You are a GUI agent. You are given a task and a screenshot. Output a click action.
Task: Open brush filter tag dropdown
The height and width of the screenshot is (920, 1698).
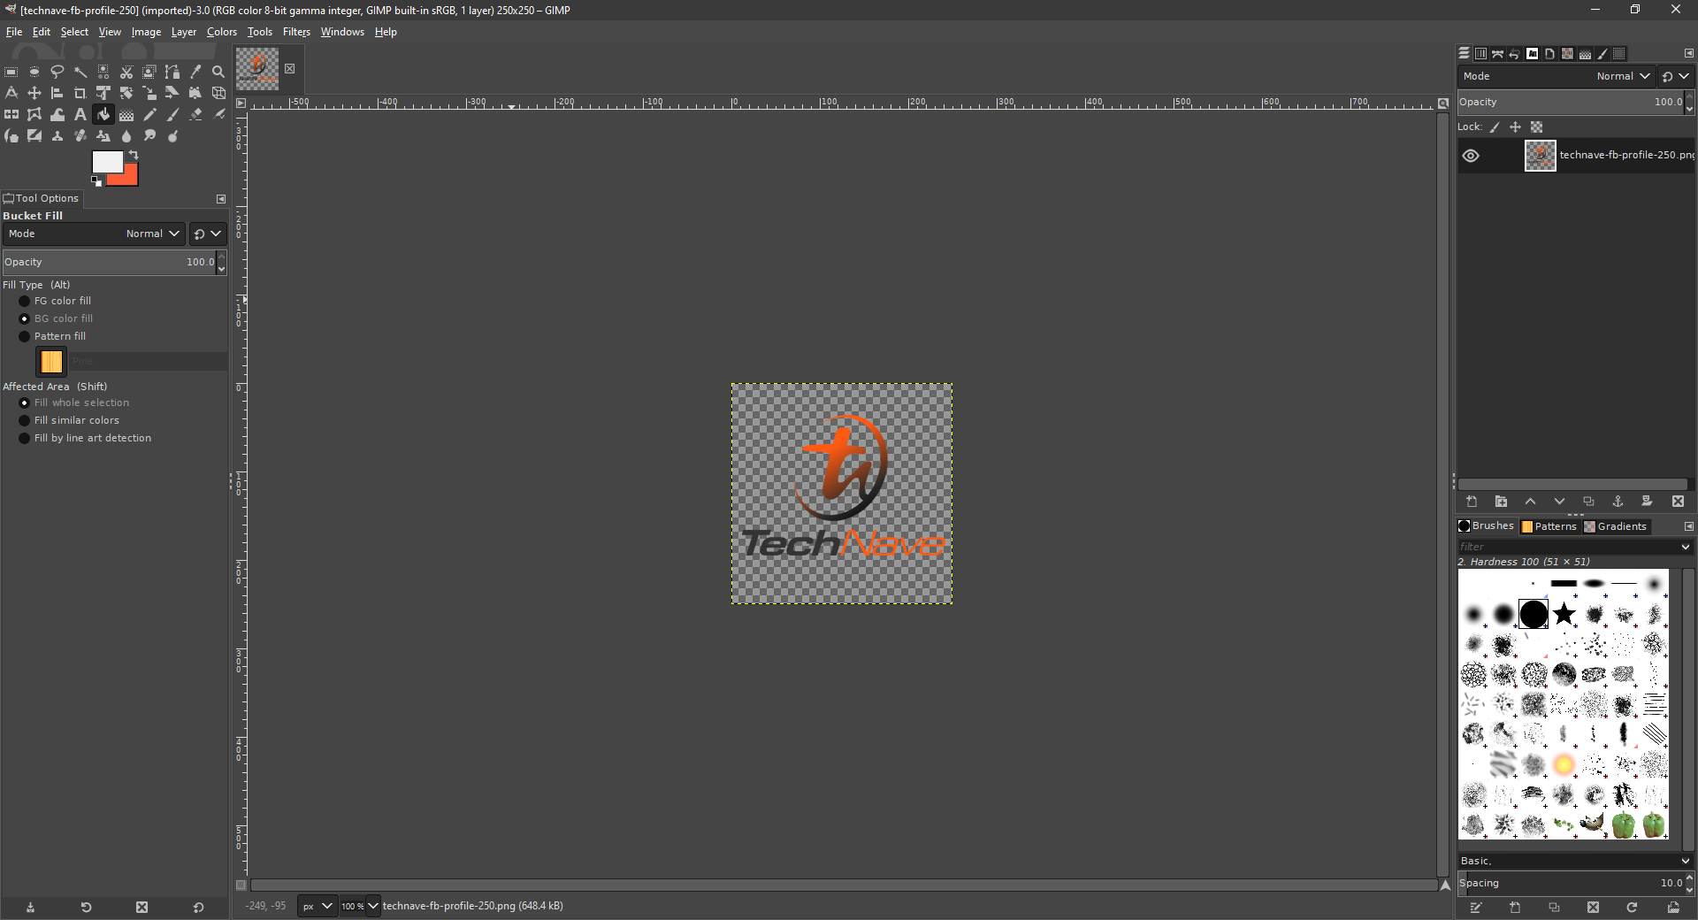[x=1686, y=547]
